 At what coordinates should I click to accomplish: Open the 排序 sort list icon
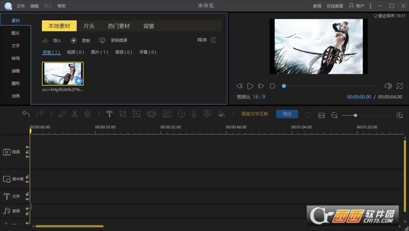click(213, 40)
